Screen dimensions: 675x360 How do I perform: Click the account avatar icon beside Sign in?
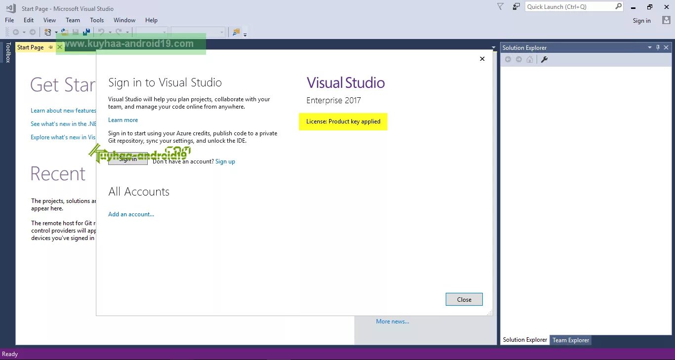pyautogui.click(x=666, y=20)
